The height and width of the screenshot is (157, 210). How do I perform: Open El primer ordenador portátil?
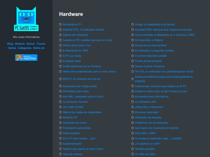[150, 56]
